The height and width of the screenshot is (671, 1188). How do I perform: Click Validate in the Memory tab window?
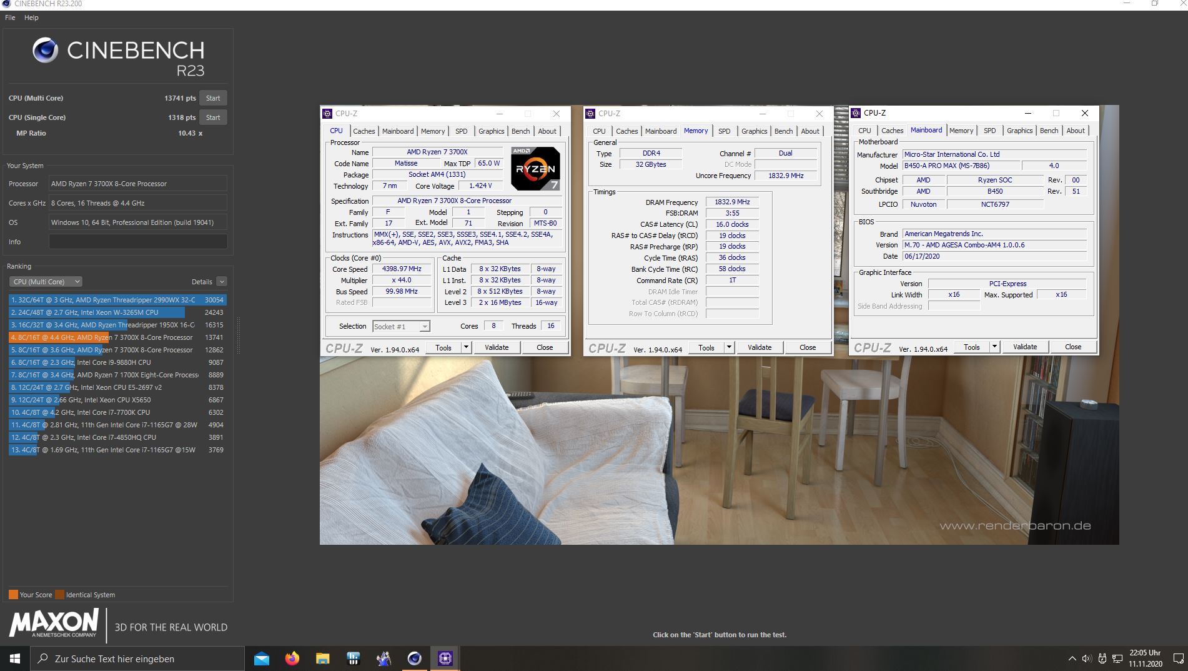[760, 347]
